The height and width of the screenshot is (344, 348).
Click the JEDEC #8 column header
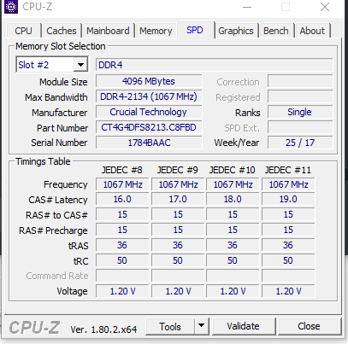(122, 170)
